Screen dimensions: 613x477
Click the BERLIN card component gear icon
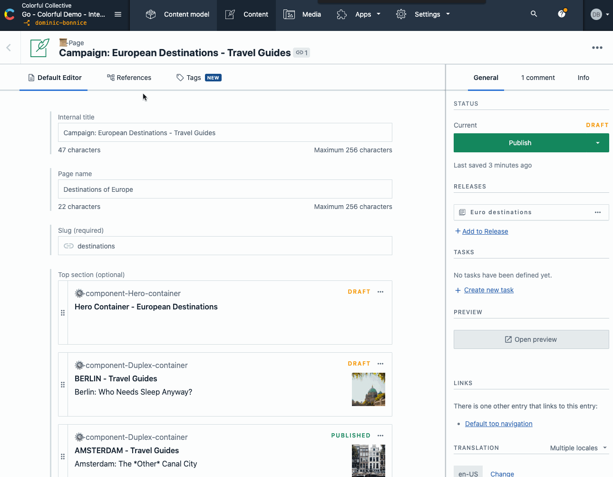coord(79,366)
